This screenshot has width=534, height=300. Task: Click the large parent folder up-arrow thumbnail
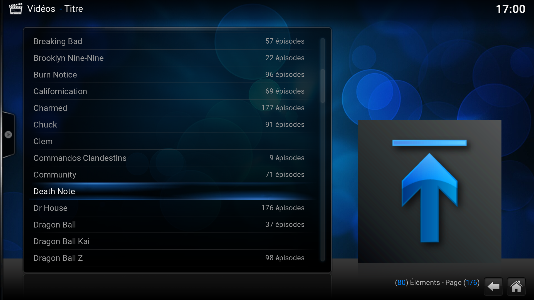[x=429, y=191]
